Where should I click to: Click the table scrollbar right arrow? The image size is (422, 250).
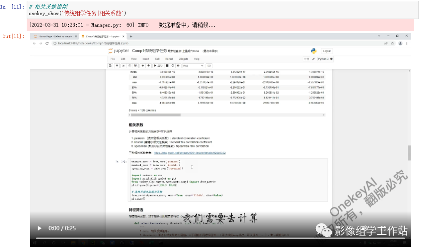coord(324,115)
